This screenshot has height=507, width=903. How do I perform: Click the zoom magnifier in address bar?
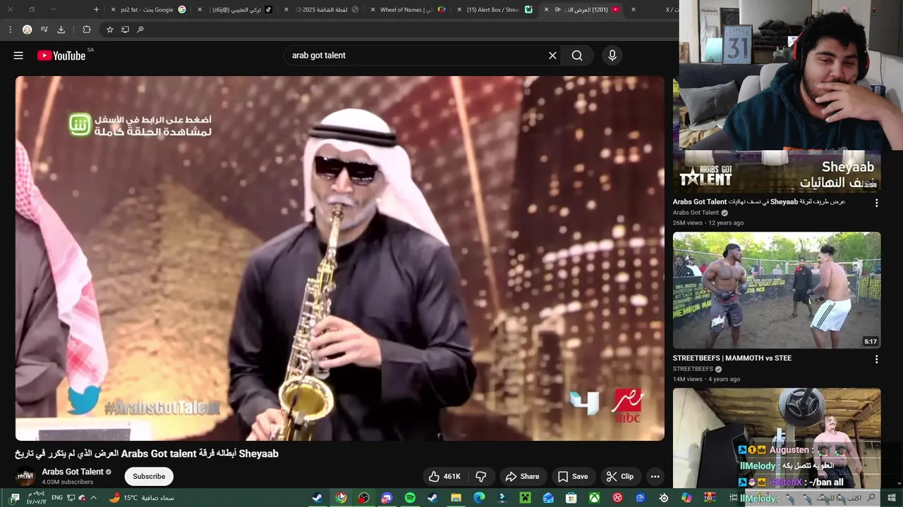140,30
